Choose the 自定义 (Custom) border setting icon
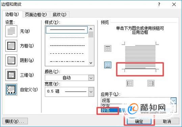This screenshot has height=127, width=182. (11, 90)
